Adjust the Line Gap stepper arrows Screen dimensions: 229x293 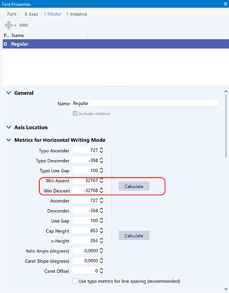101,220
